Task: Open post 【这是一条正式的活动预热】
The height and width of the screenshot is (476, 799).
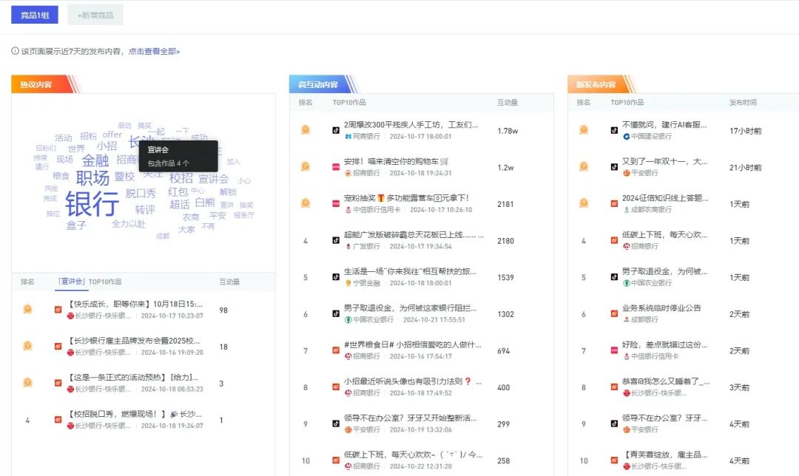Action: [133, 377]
